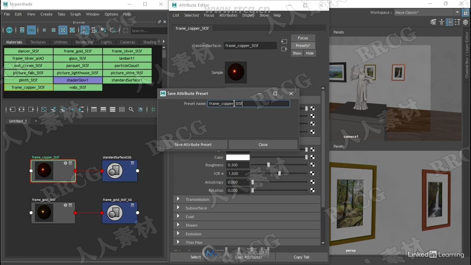
Task: Expand the Transmission section
Action: 247,199
